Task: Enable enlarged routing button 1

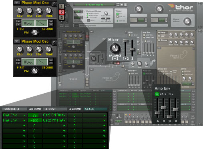Action: [x=62, y=6]
